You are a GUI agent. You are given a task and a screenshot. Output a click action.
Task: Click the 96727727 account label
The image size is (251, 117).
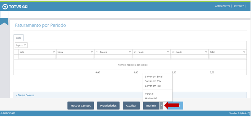point(239,6)
